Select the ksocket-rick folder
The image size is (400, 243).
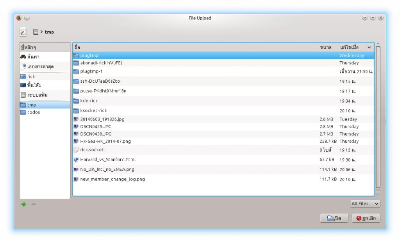[93, 110]
